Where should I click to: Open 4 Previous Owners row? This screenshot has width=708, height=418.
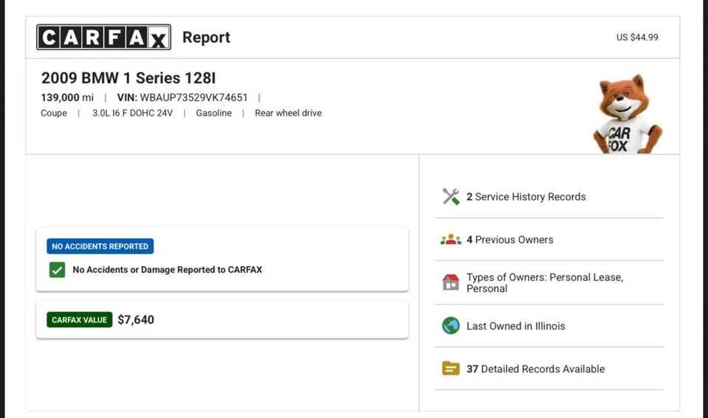[549, 240]
